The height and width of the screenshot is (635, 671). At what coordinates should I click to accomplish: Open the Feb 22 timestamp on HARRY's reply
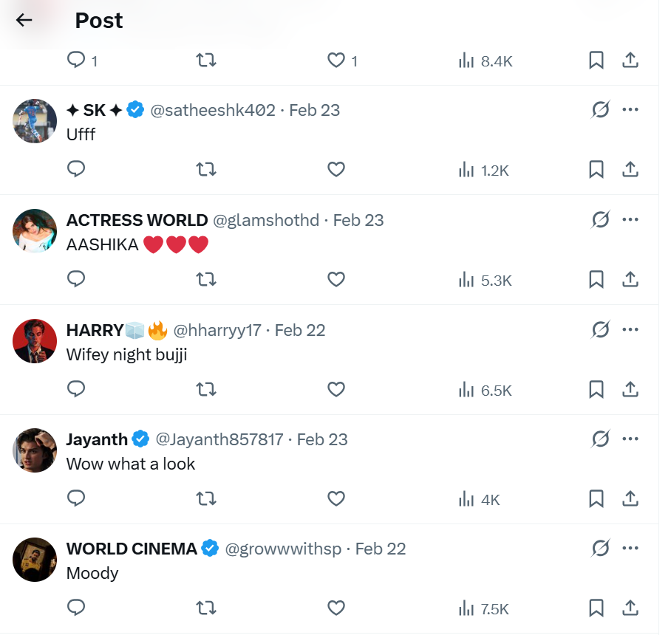(300, 330)
